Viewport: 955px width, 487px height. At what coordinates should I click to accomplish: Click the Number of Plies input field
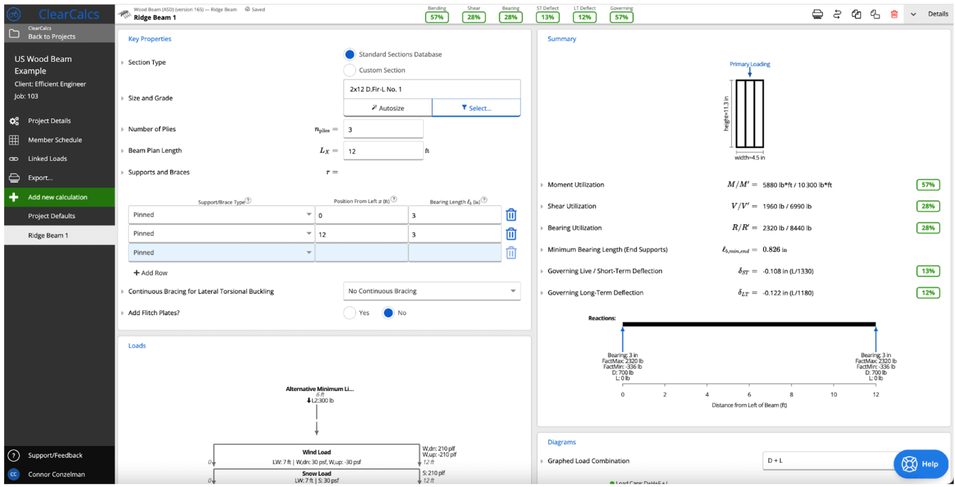coord(383,129)
